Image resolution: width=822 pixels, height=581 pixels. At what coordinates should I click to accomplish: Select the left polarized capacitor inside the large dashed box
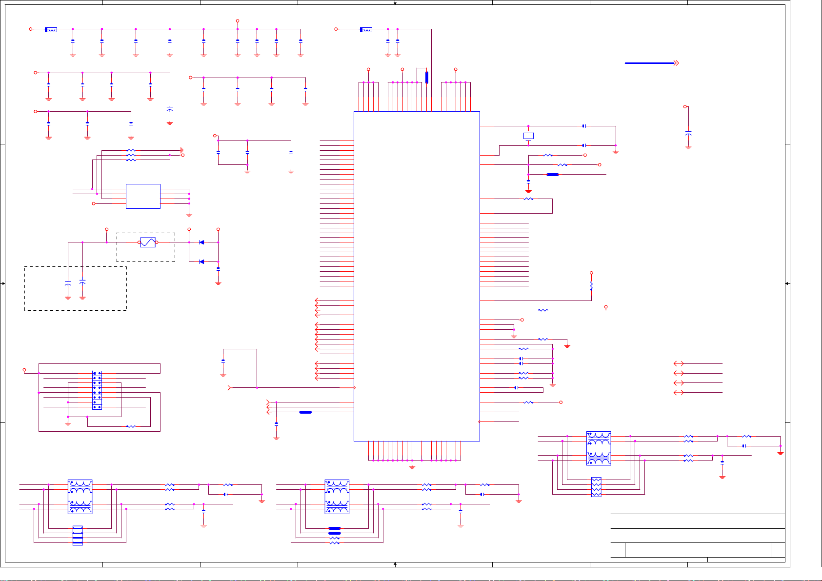pos(68,283)
